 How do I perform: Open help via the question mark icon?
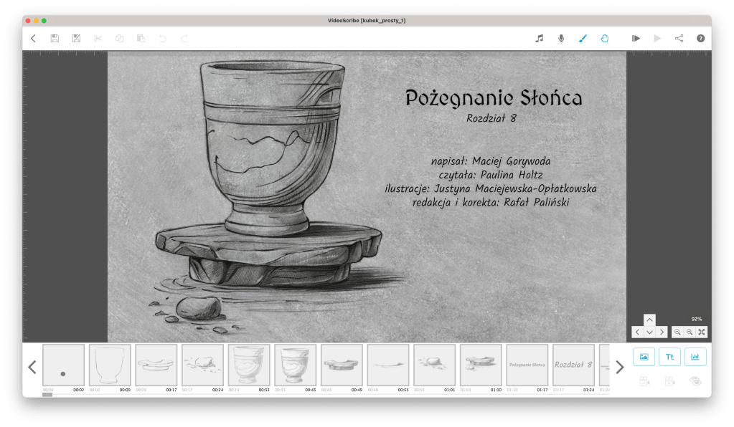tap(700, 39)
